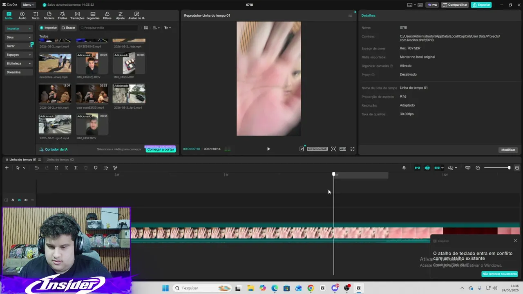Image resolution: width=523 pixels, height=294 pixels.
Task: Enter fullscreen preview mode
Action: click(x=353, y=149)
